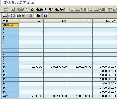Image resolution: width=117 pixels, height=99 pixels.
Task: Select period 5 row label
Action: tap(10, 46)
